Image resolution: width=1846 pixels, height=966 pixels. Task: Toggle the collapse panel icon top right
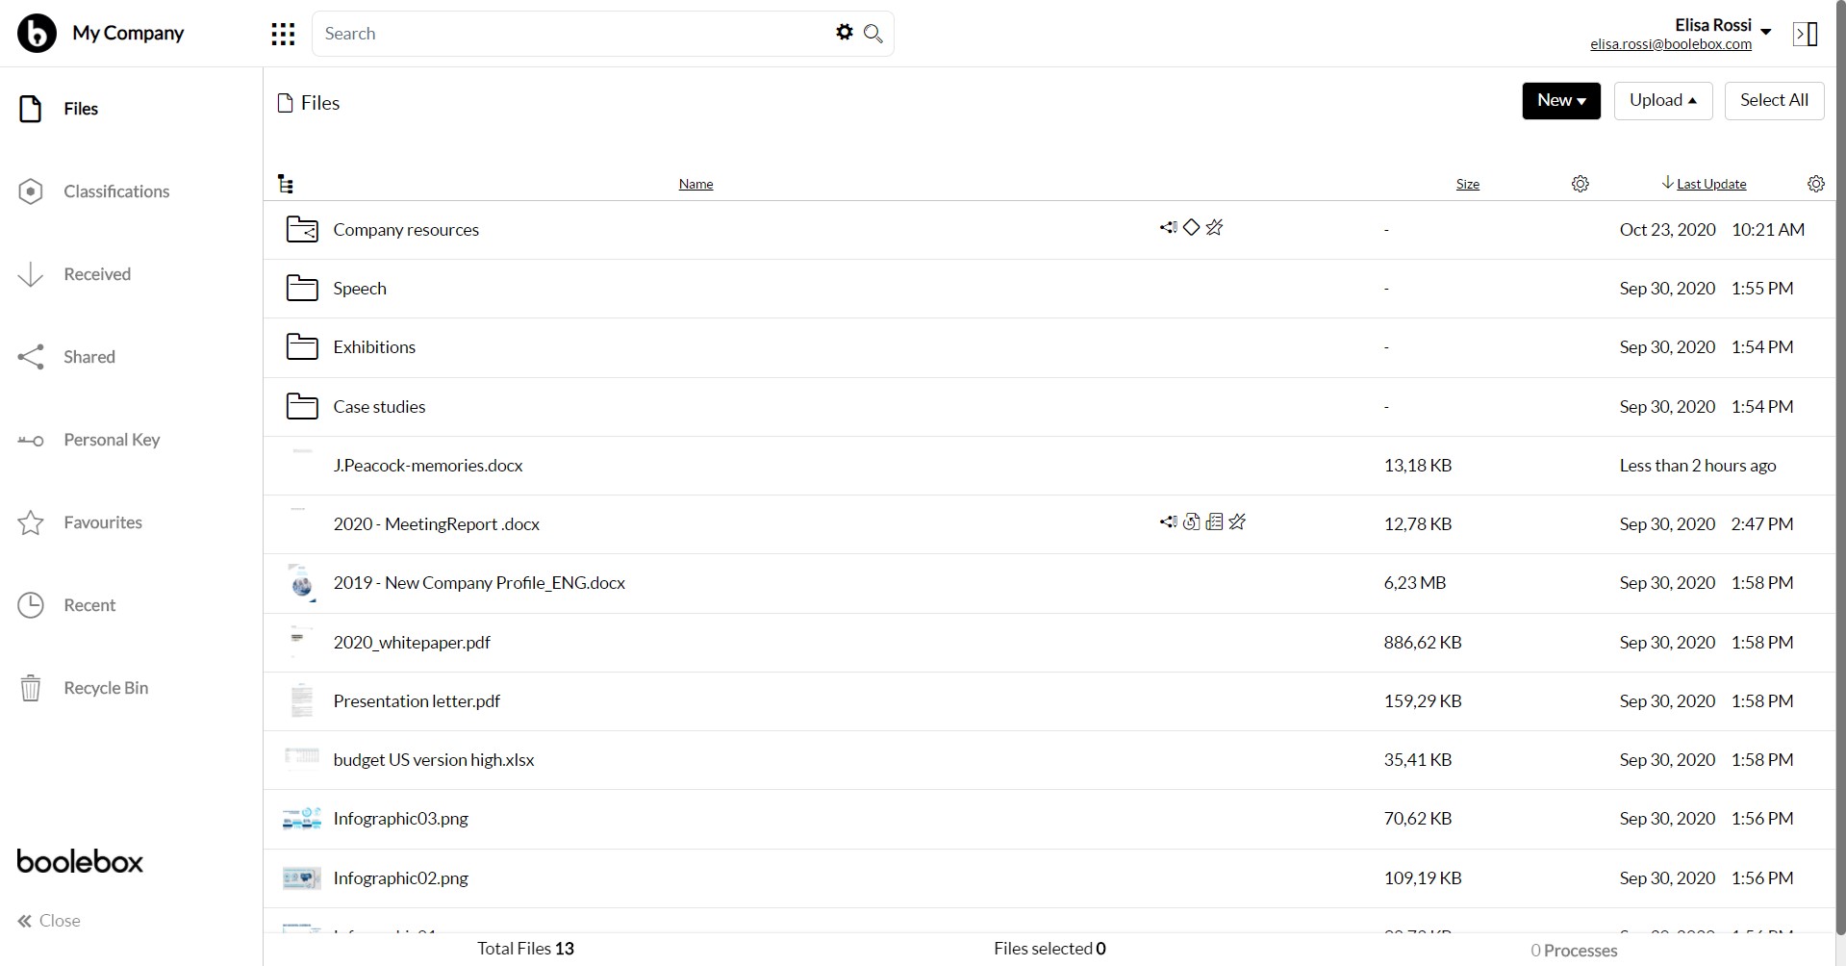coord(1806,33)
